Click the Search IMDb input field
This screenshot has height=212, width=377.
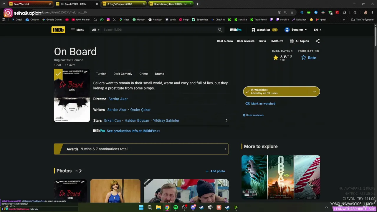pyautogui.click(x=159, y=30)
